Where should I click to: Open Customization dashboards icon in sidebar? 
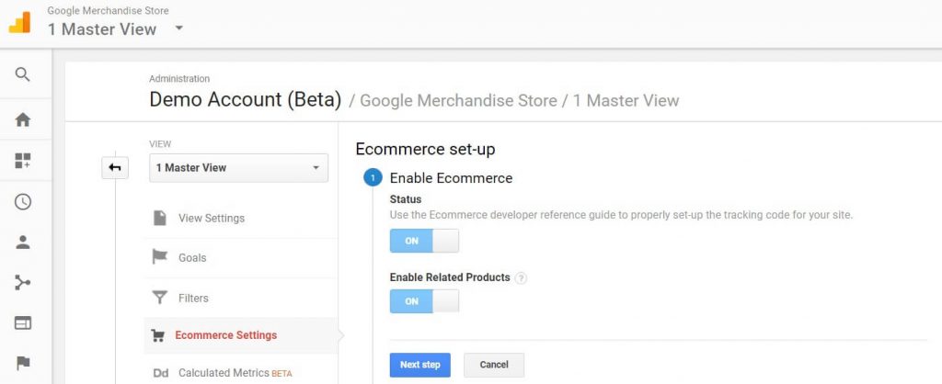tap(22, 160)
